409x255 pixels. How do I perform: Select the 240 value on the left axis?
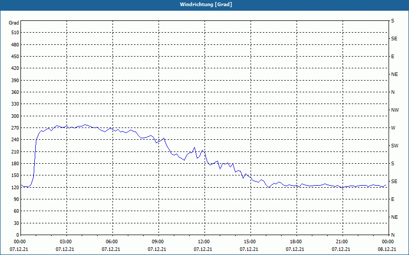[15, 140]
